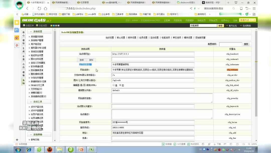Image resolution: width=271 pixels, height=153 pixels.
Task: Select 否 for editor XHTML option
Action: tap(120, 85)
